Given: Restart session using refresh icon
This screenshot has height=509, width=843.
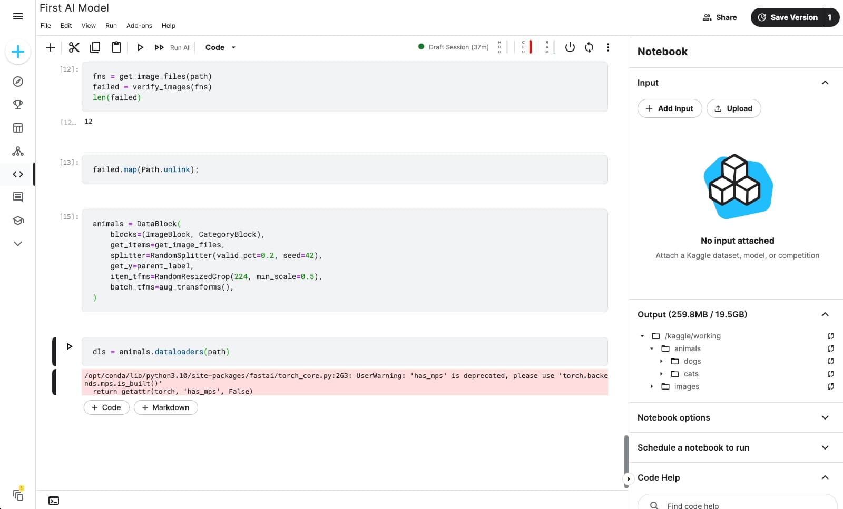Looking at the screenshot, I should [x=589, y=47].
